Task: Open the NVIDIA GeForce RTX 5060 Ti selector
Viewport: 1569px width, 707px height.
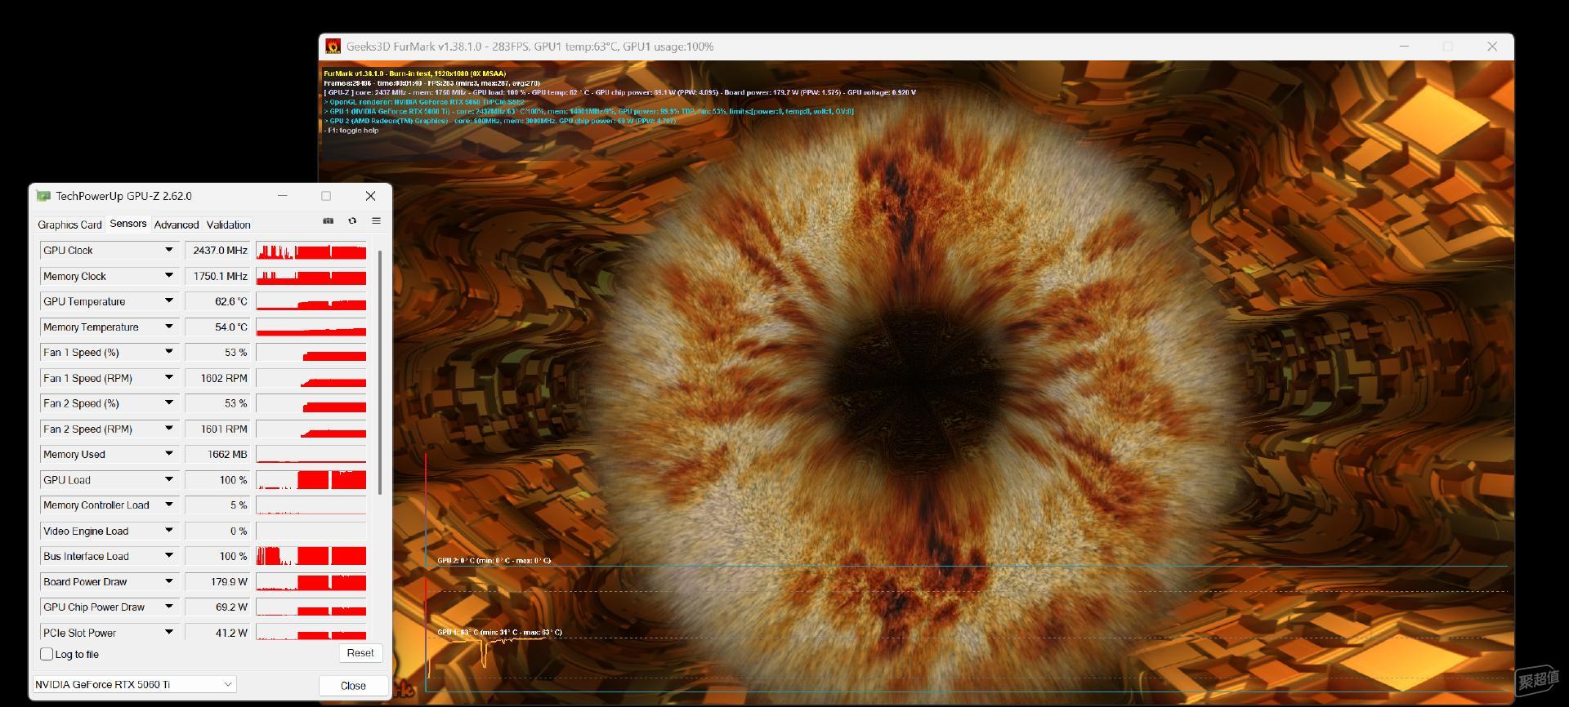Action: (x=135, y=684)
